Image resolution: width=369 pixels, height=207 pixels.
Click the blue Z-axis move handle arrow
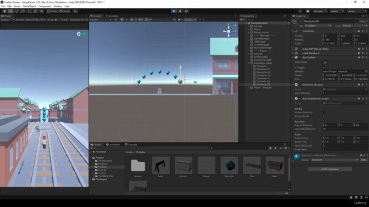click(x=196, y=82)
